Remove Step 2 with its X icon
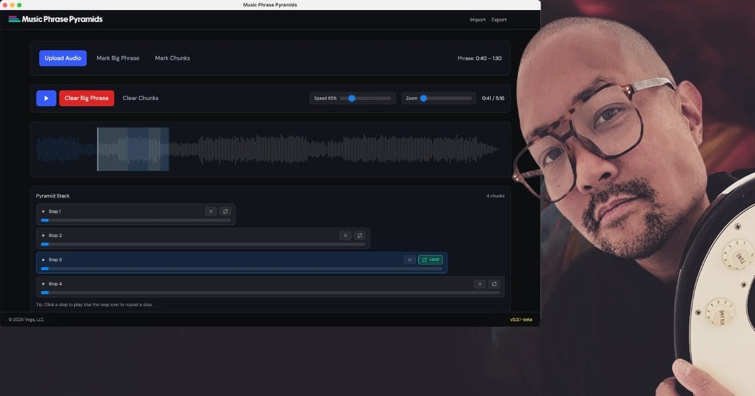 coord(345,236)
